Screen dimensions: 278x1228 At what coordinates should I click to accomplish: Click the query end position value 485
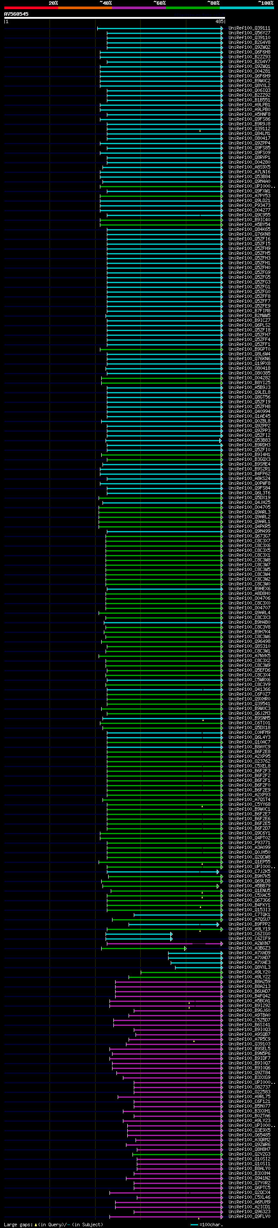coord(219,21)
